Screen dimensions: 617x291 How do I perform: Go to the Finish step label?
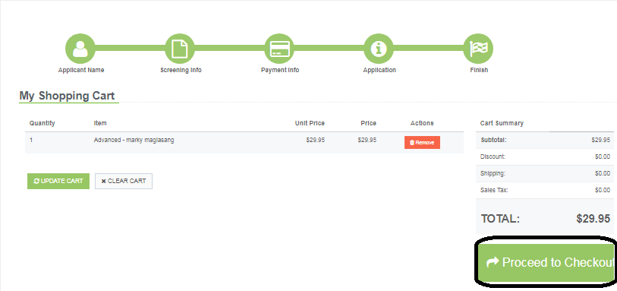(x=479, y=70)
